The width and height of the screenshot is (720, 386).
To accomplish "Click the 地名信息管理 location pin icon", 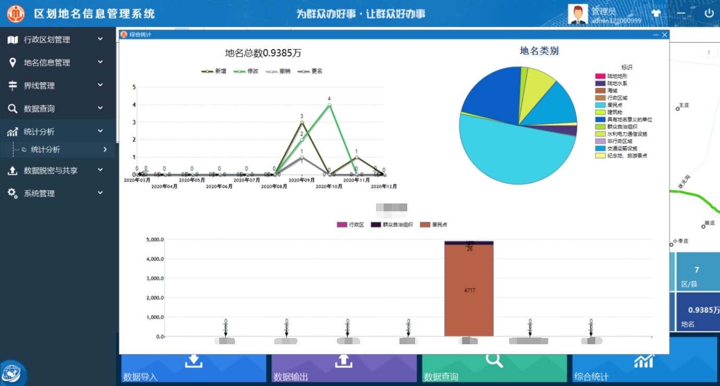I will click(x=13, y=63).
